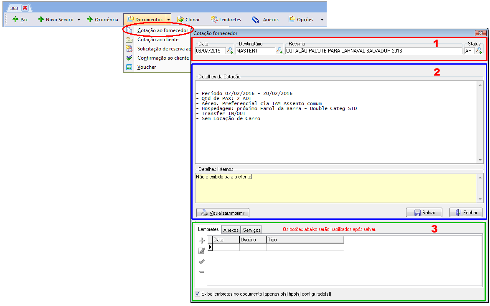Viewport: 490px width, 306px height.
Task: Switch to the Anexos tab in dialog
Action: (231, 230)
